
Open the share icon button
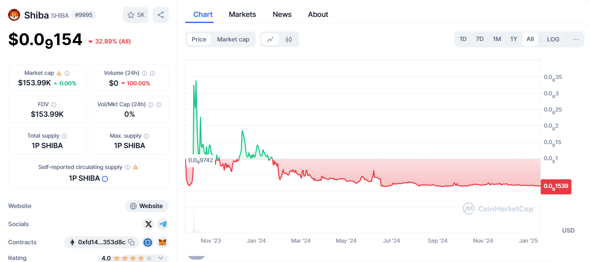click(x=161, y=15)
